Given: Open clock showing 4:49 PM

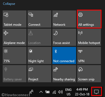Looking at the screenshot, I should tap(82, 92).
